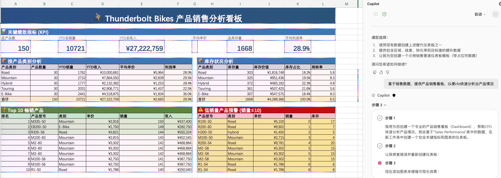The height and width of the screenshot is (178, 501).
Task: Click the user prompt bubble 基于销售数据
Action: (x=441, y=84)
